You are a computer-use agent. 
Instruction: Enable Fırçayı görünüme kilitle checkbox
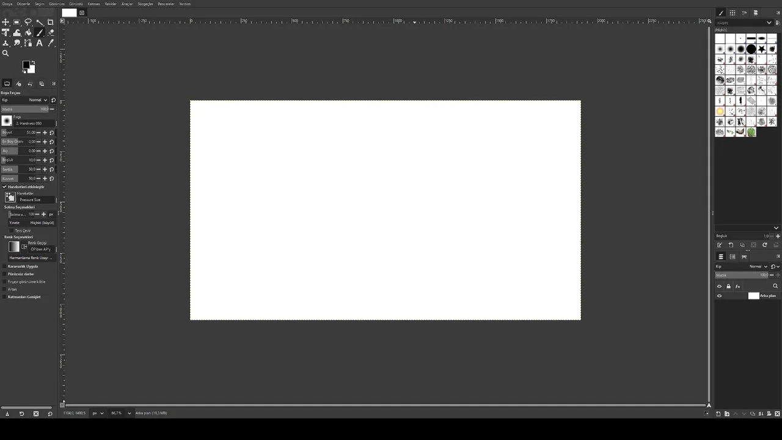4,282
